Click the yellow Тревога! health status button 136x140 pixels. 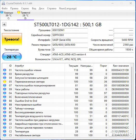[x=12, y=39]
